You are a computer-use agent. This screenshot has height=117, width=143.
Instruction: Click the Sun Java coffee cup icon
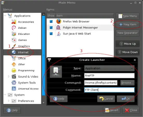pyautogui.click(x=59, y=33)
